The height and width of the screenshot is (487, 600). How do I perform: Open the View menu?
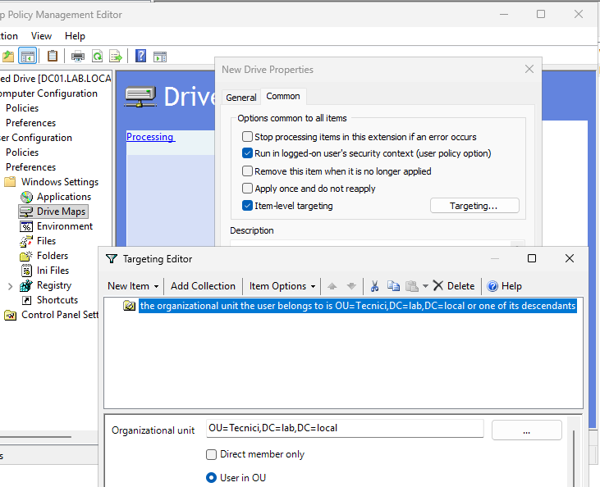point(42,36)
